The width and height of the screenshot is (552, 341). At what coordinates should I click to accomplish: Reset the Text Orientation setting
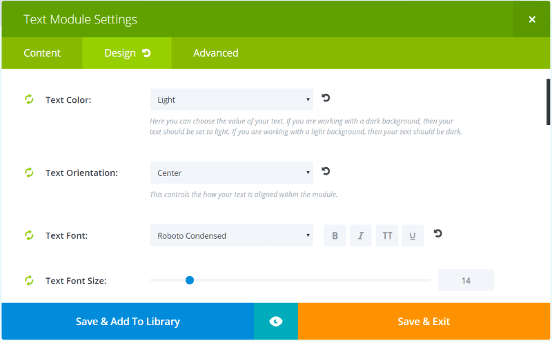click(326, 171)
